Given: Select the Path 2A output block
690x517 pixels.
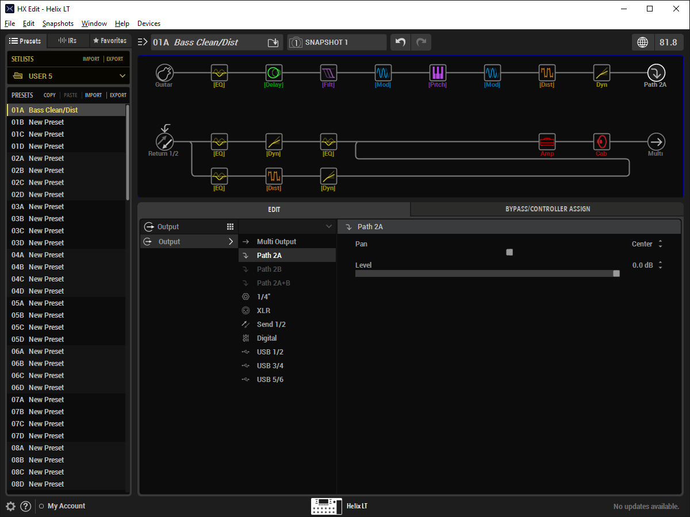Looking at the screenshot, I should click(656, 72).
